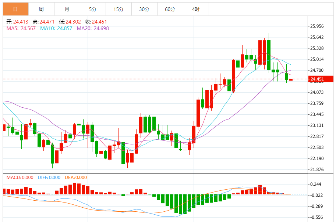The width and height of the screenshot is (336, 222).
Task: Click the last small red candle on the right
Action: point(291,80)
